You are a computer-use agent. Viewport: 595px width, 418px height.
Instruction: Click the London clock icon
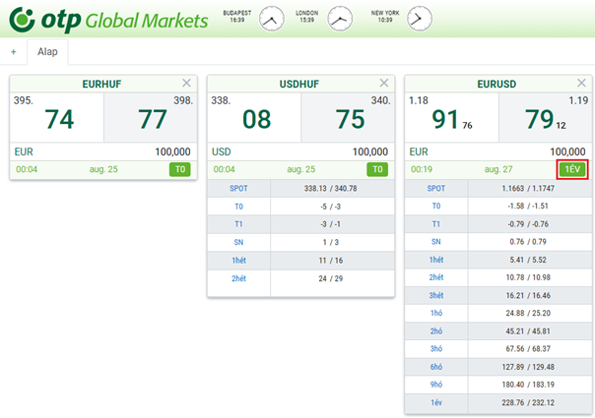[340, 19]
